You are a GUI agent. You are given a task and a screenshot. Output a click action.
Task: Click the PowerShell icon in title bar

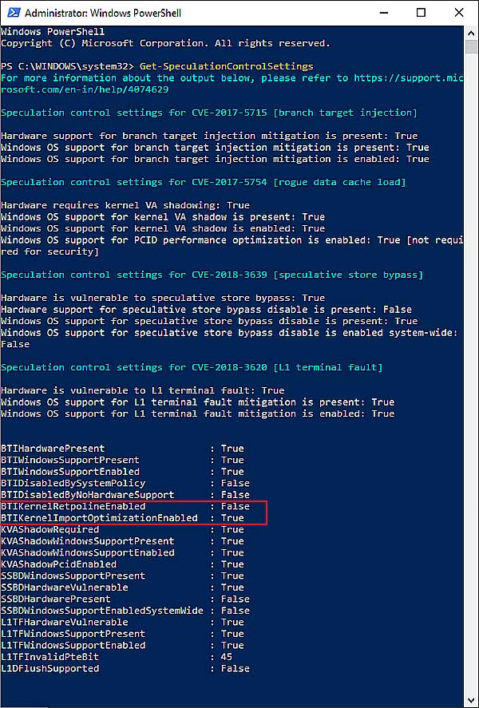[11, 13]
